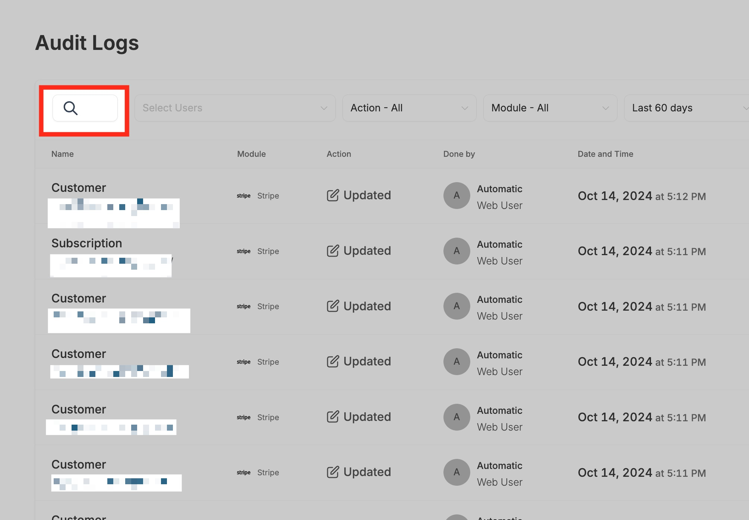Viewport: 749px width, 520px height.
Task: Click the edit pencil icon in Subscription row
Action: 333,251
